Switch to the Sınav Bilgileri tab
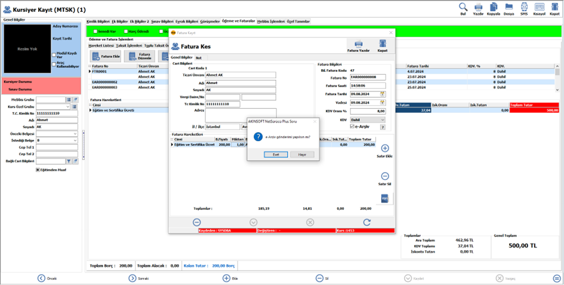 coord(162,22)
